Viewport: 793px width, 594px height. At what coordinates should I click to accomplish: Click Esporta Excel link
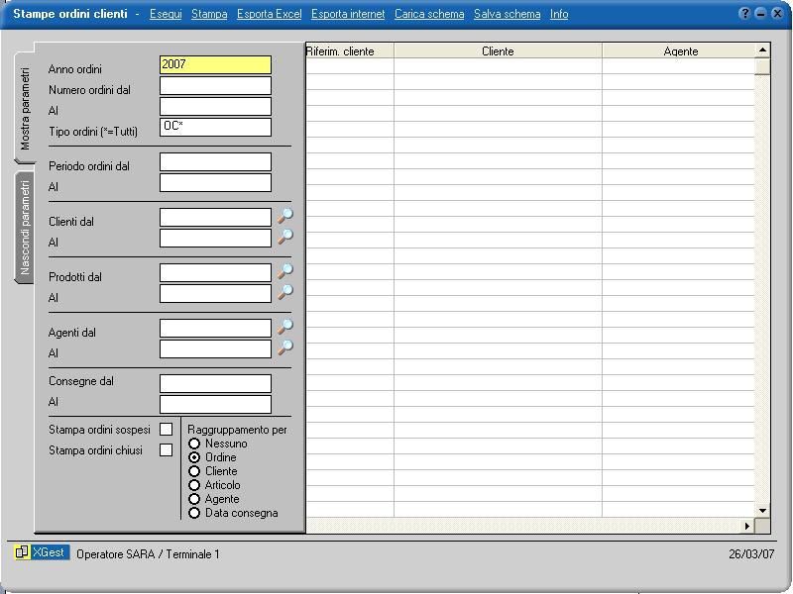pyautogui.click(x=269, y=14)
